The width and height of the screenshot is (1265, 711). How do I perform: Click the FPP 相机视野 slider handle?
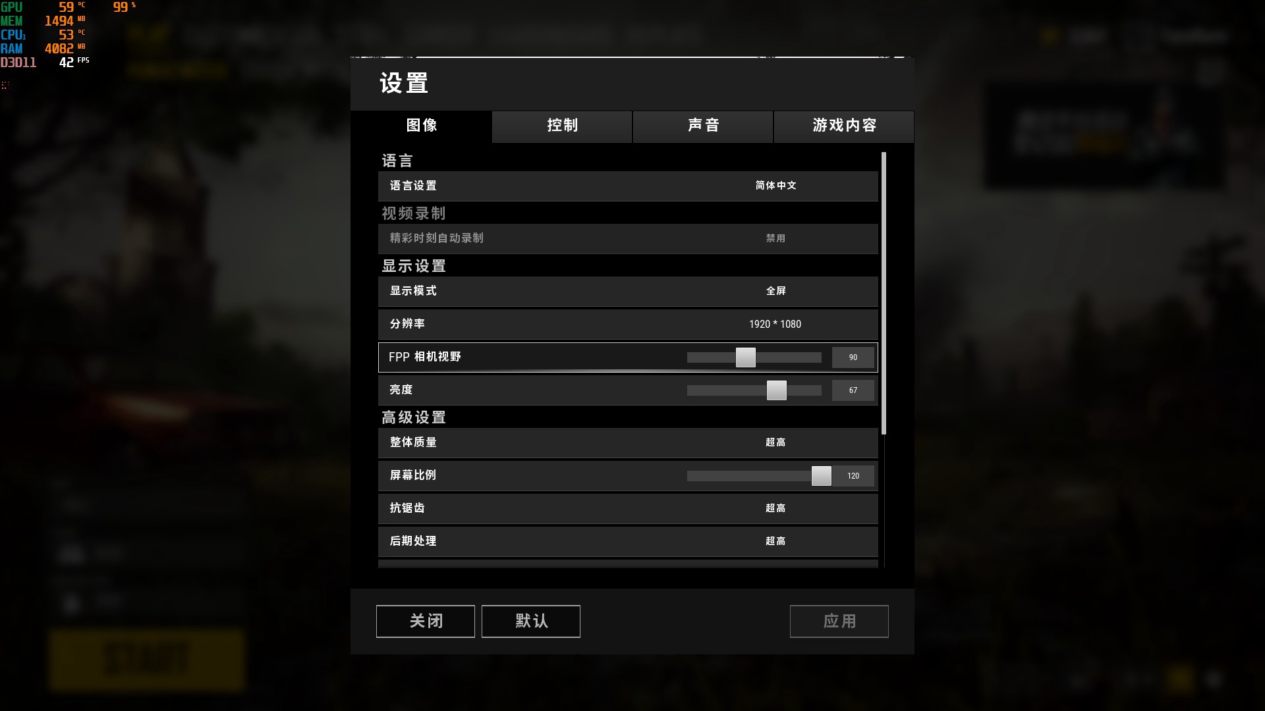tap(746, 357)
